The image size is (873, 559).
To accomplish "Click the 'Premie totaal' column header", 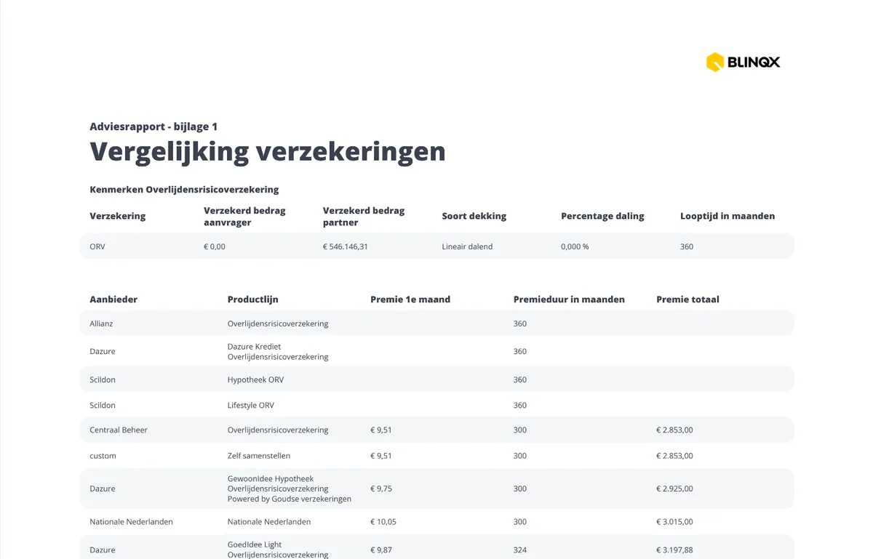I will 687,299.
